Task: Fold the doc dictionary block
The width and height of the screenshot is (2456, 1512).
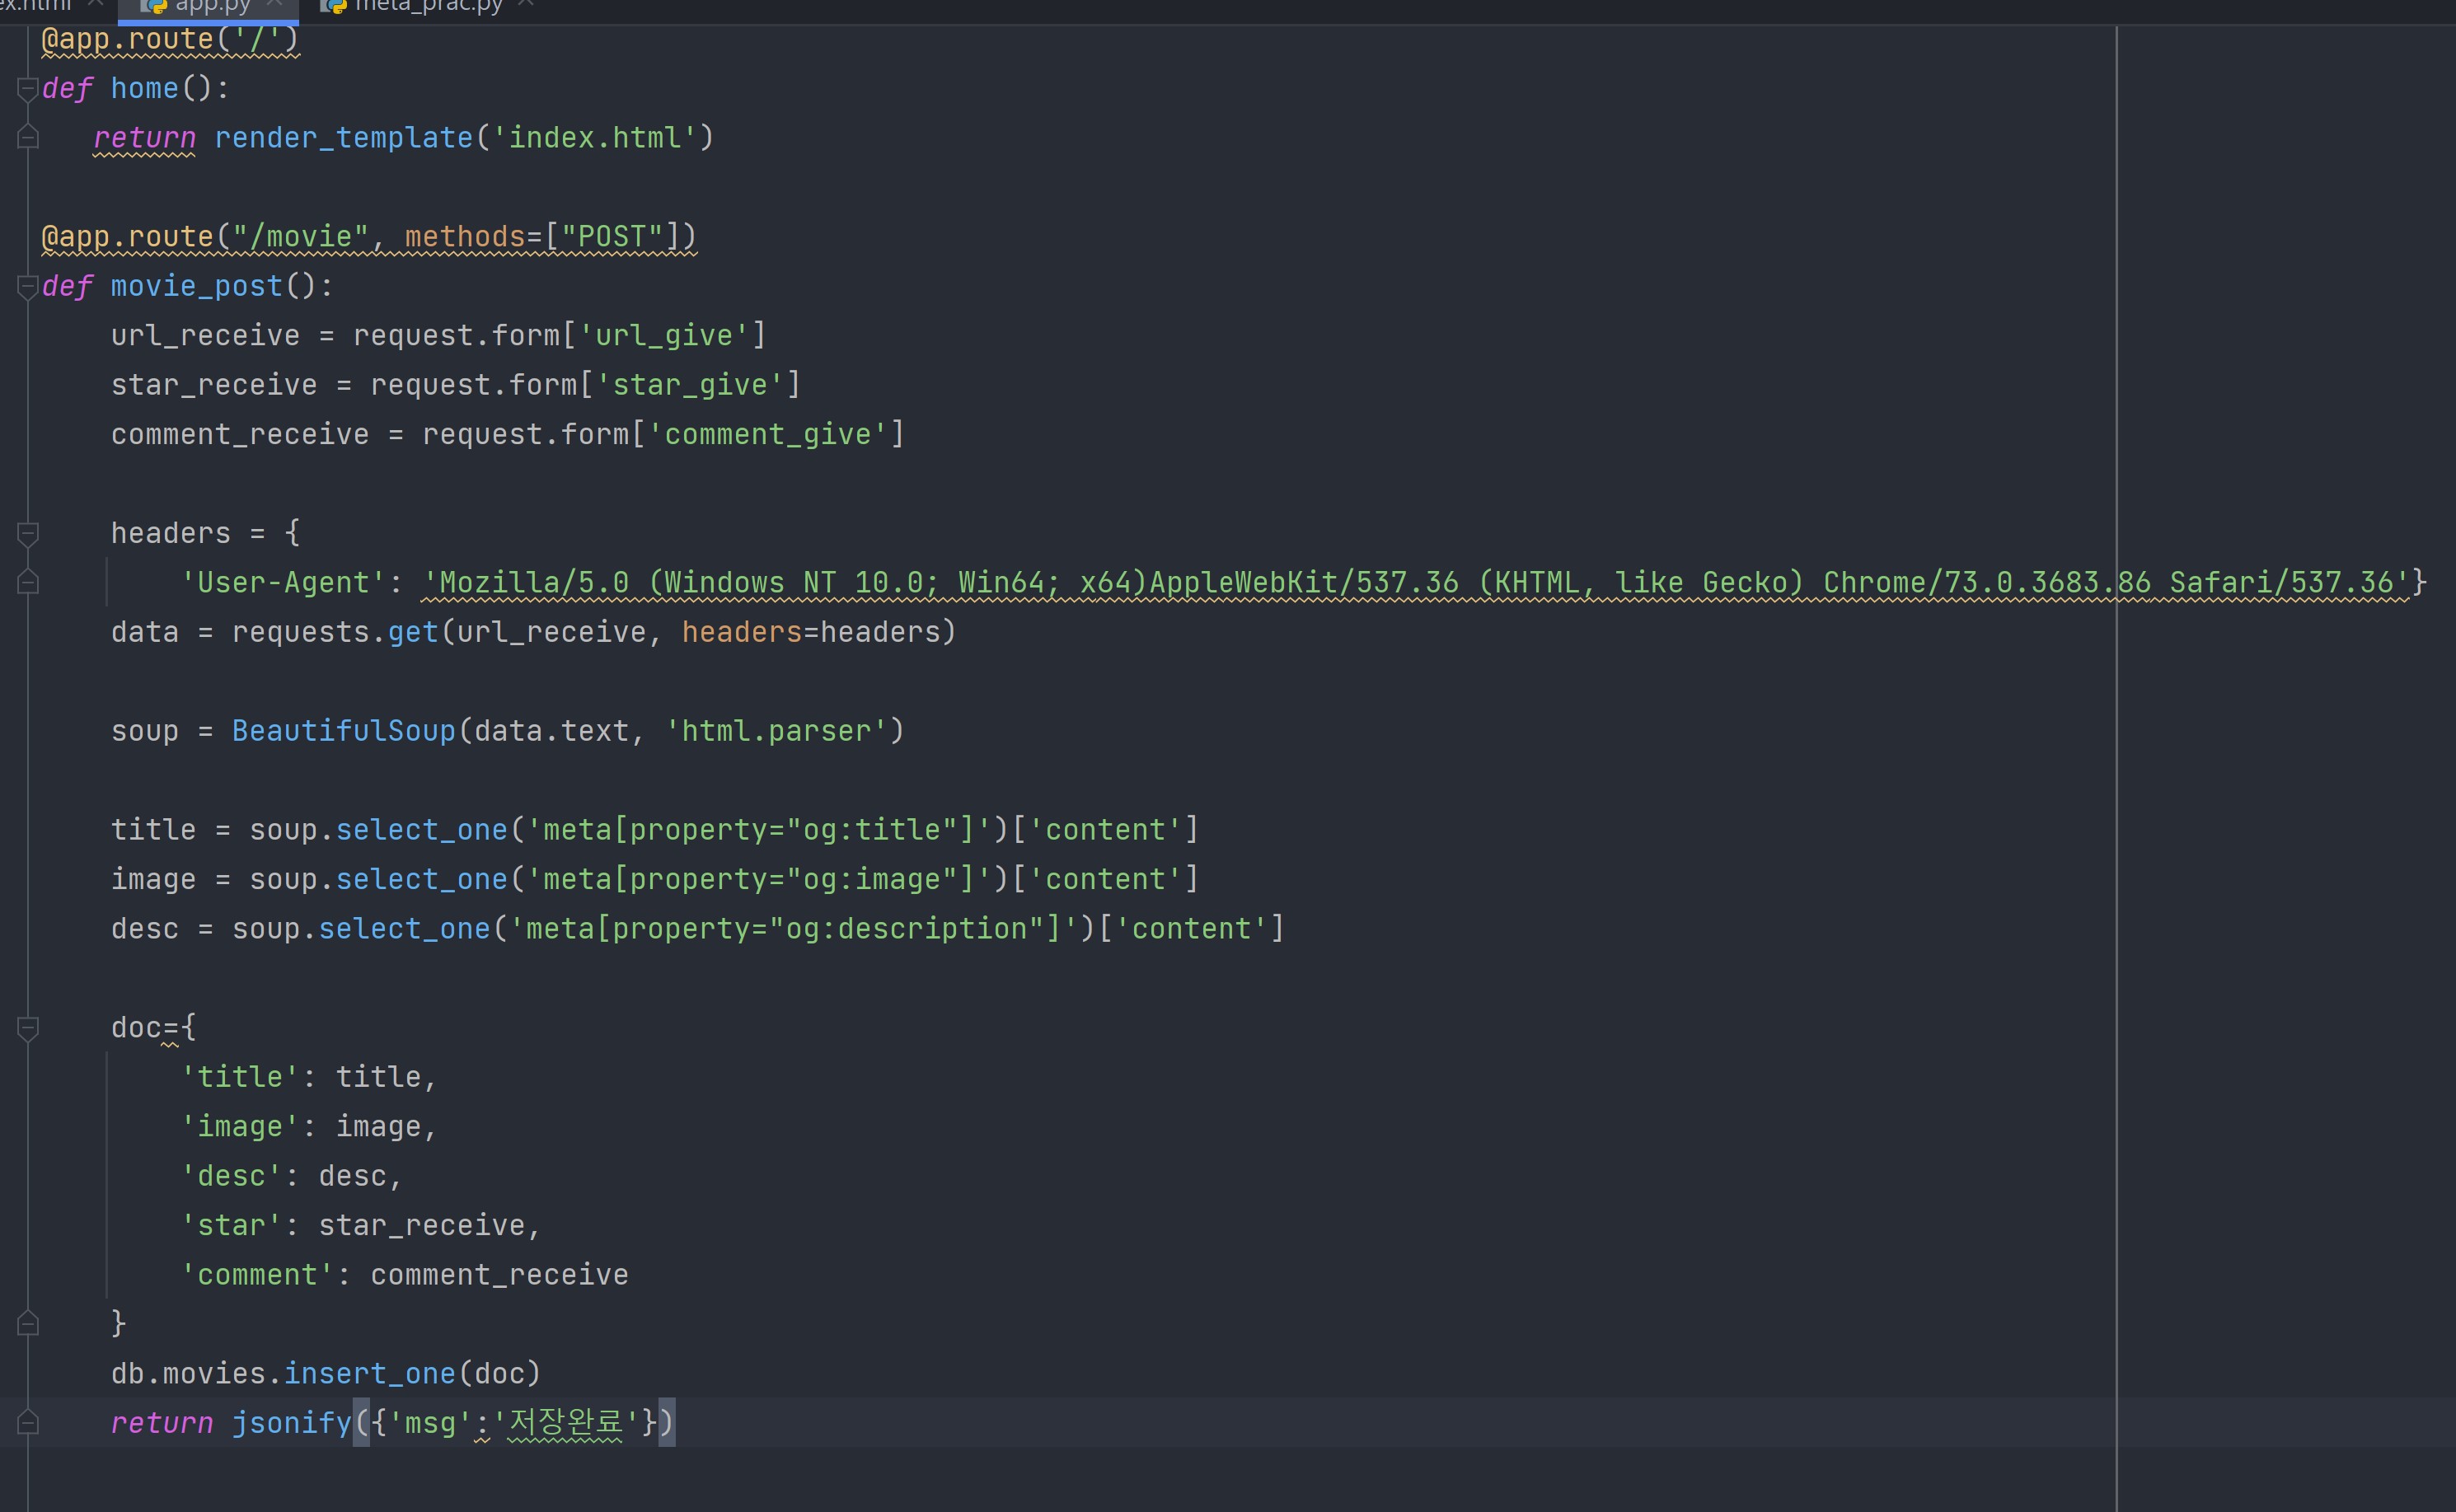Action: (x=28, y=1028)
